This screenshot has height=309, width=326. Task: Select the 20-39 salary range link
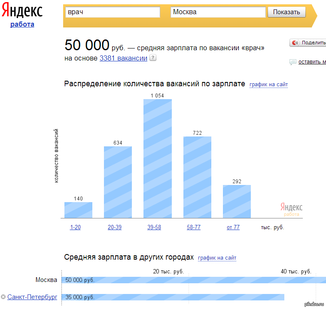(115, 227)
